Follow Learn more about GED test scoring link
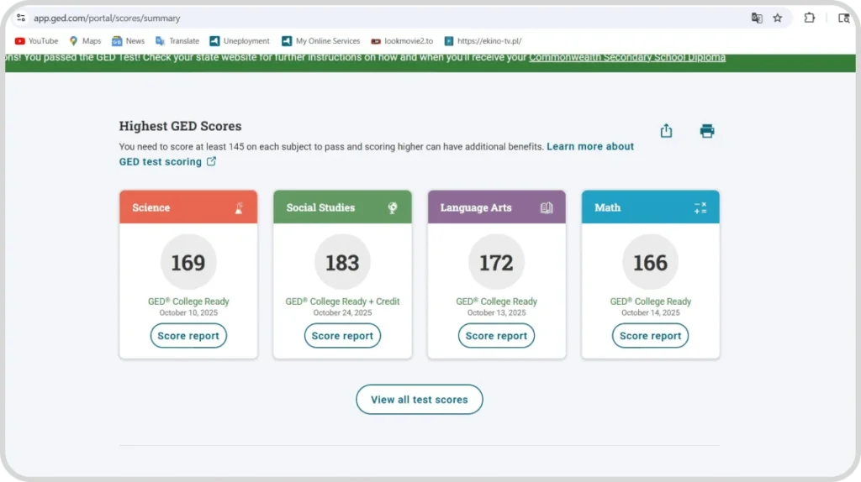This screenshot has height=482, width=861. click(x=590, y=146)
